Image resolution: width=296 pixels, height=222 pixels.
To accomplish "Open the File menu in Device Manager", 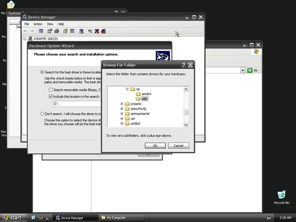I will tap(27, 24).
